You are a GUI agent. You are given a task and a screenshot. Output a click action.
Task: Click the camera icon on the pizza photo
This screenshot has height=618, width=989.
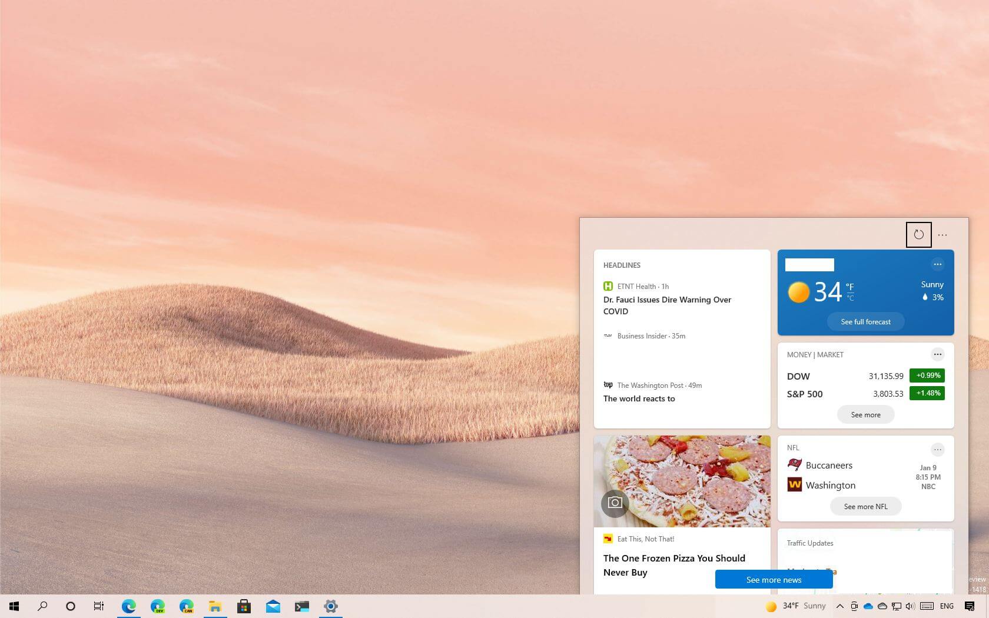pos(615,504)
